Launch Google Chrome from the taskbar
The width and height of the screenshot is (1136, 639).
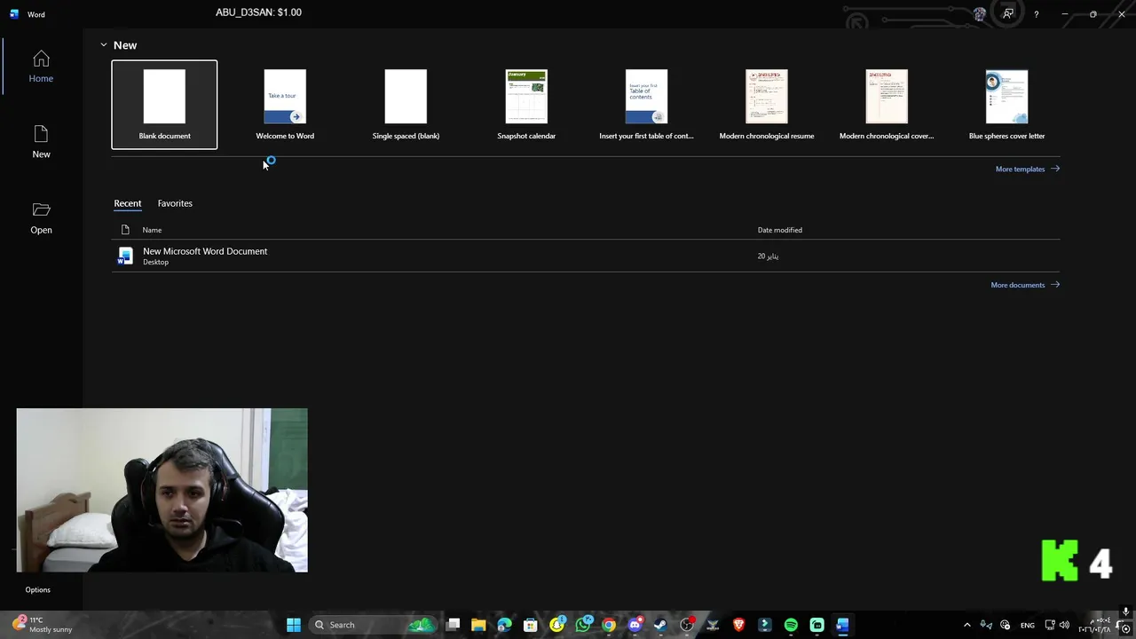pyautogui.click(x=608, y=625)
